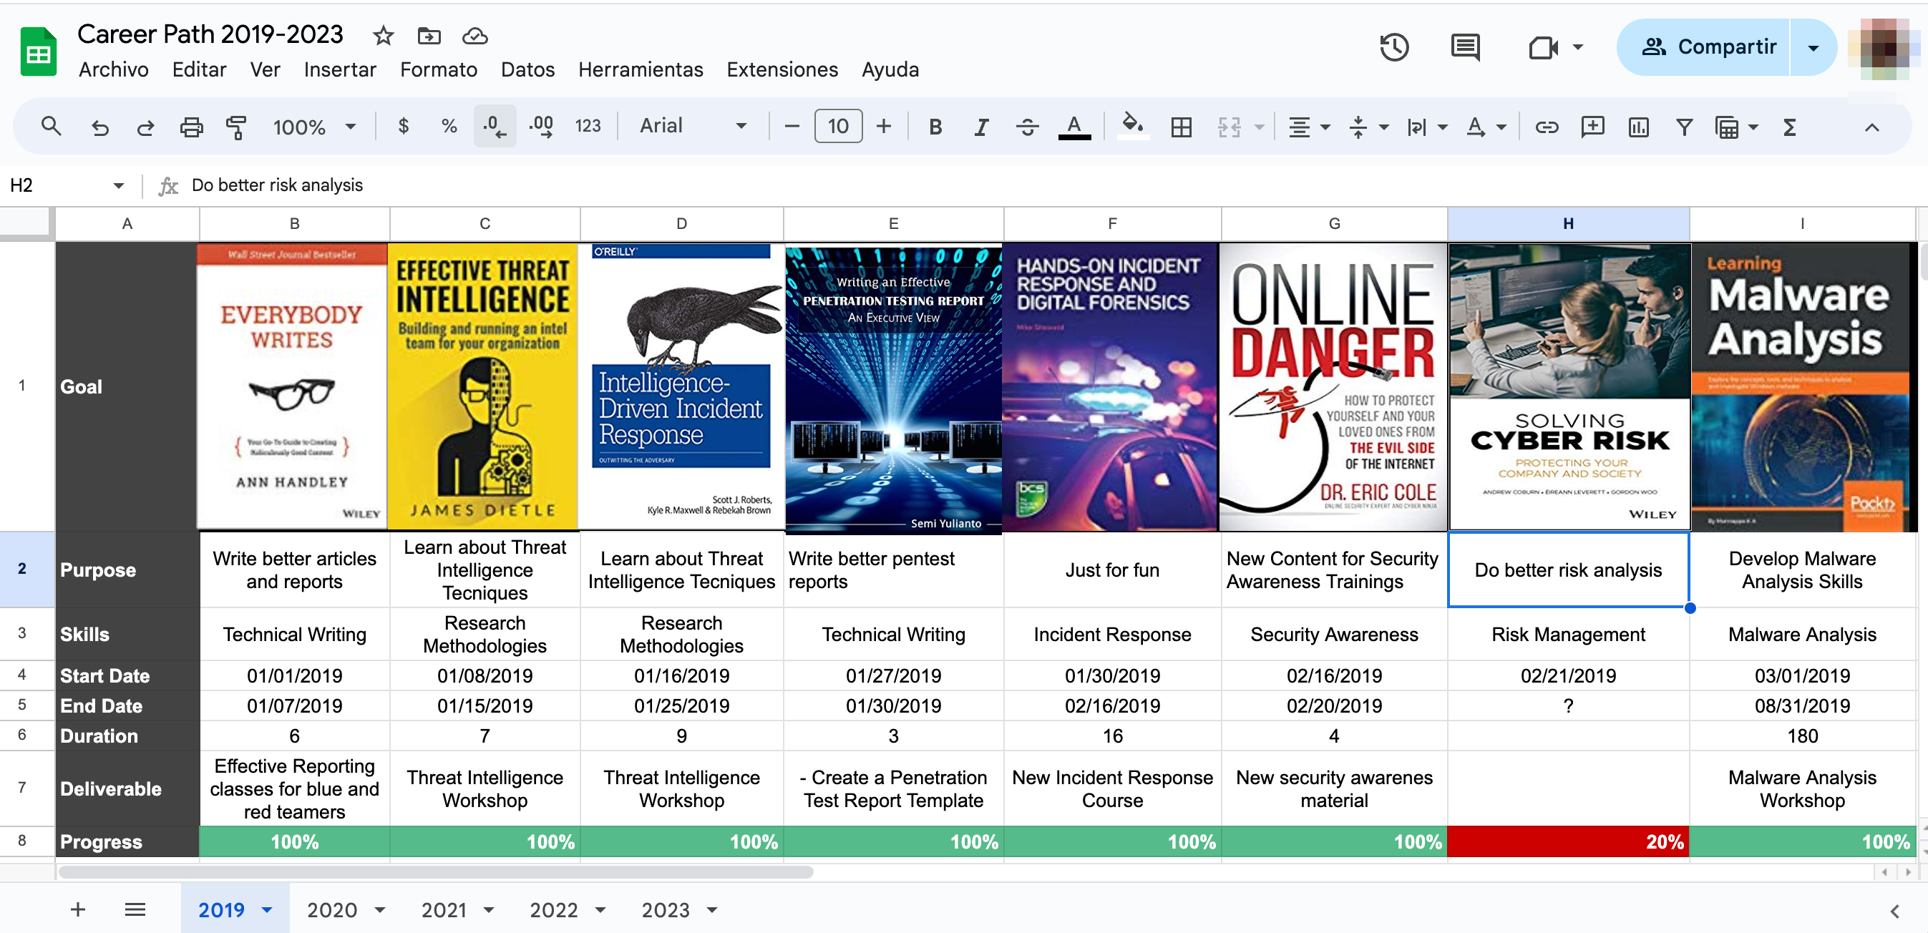Image resolution: width=1928 pixels, height=933 pixels.
Task: Expand the Arial font dropdown
Action: point(692,127)
